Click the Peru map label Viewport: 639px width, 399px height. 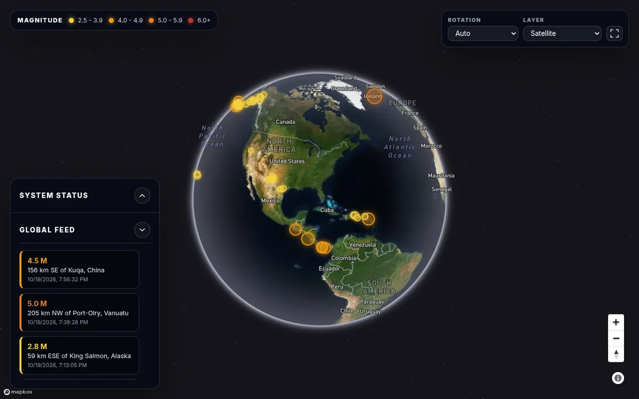pos(337,287)
